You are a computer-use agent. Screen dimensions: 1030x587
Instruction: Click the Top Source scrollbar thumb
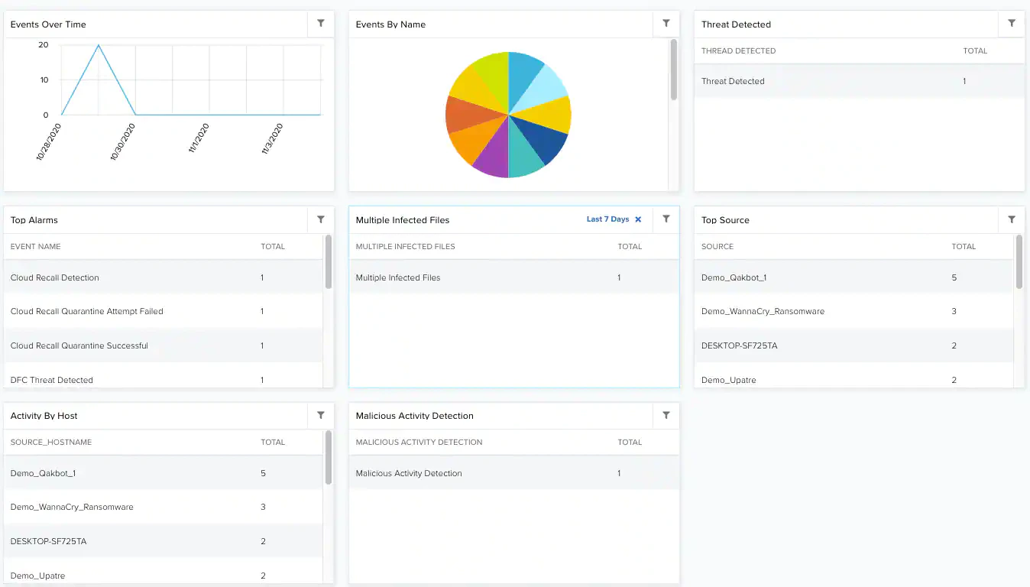coord(1019,262)
